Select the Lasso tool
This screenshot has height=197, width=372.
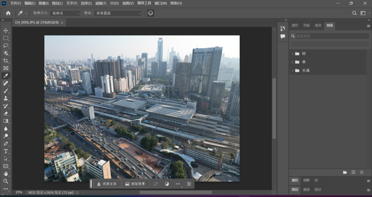(6, 46)
